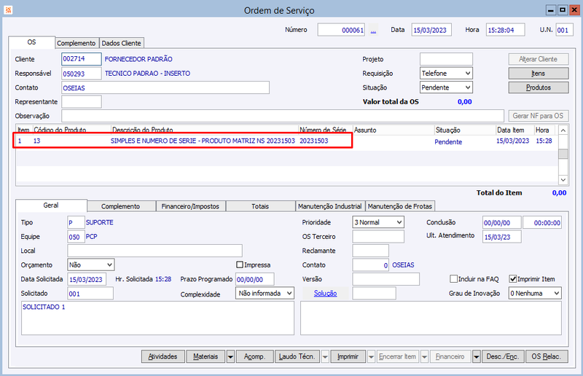Click the Imprimir button
The image size is (583, 376).
pos(348,356)
